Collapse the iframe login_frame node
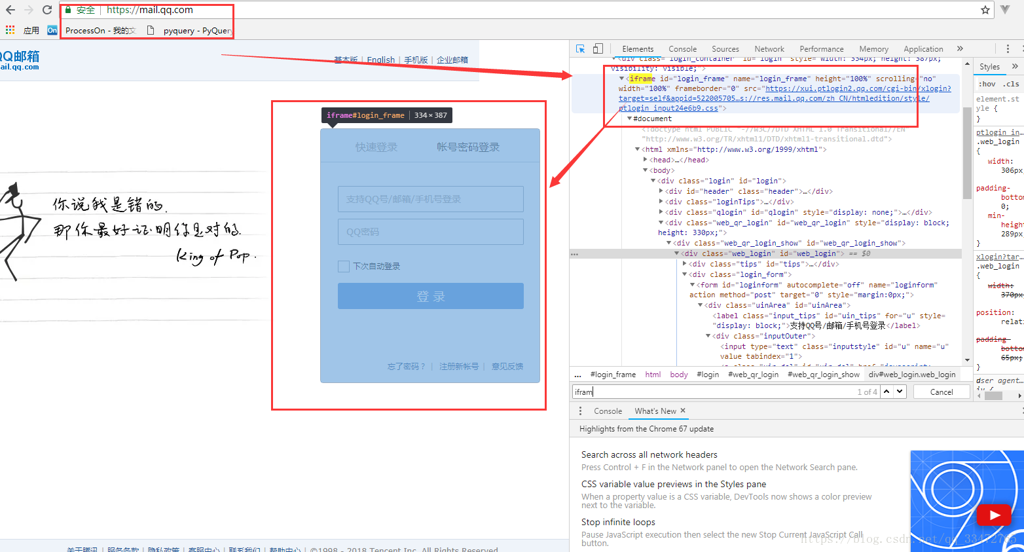This screenshot has height=552, width=1024. click(621, 79)
